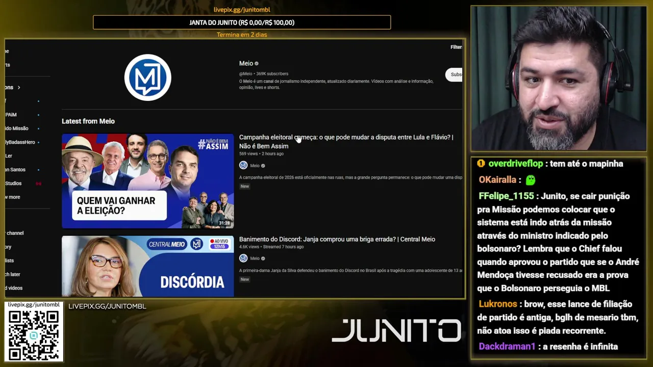Click the Meio avatar under the Campanha eleitoral video

(243, 165)
